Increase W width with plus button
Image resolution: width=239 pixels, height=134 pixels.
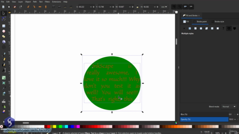click(133, 7)
